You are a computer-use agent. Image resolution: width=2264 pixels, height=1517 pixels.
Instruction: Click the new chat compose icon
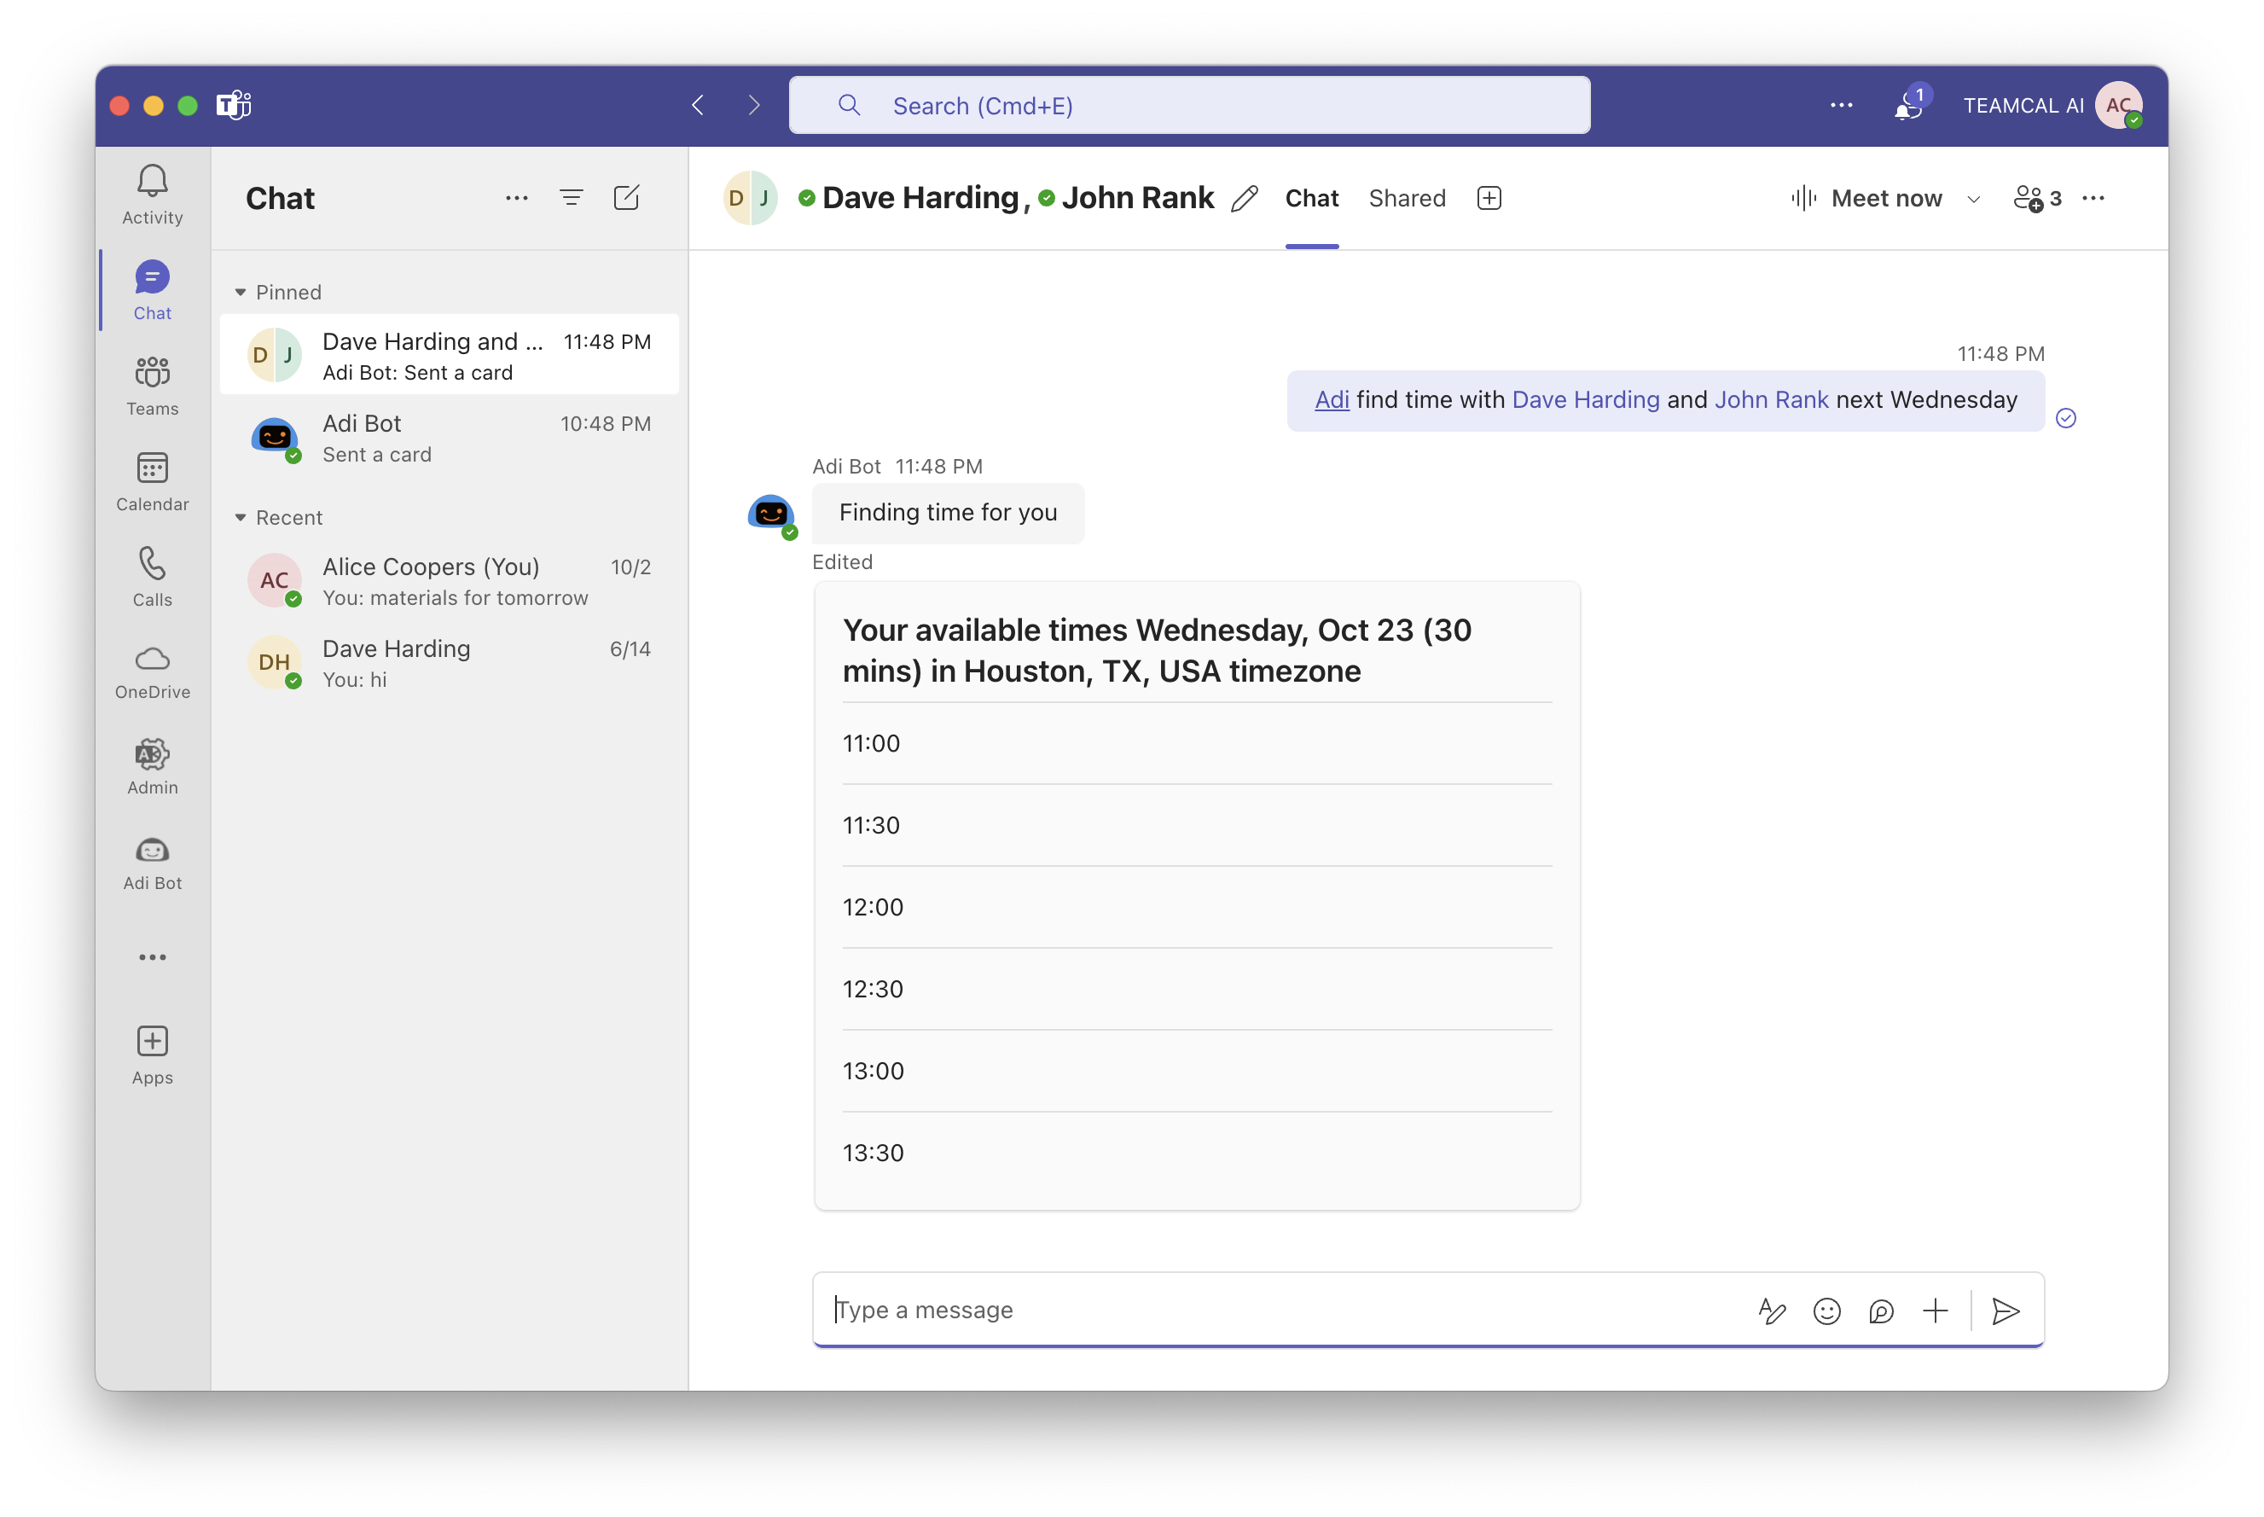pyautogui.click(x=627, y=198)
